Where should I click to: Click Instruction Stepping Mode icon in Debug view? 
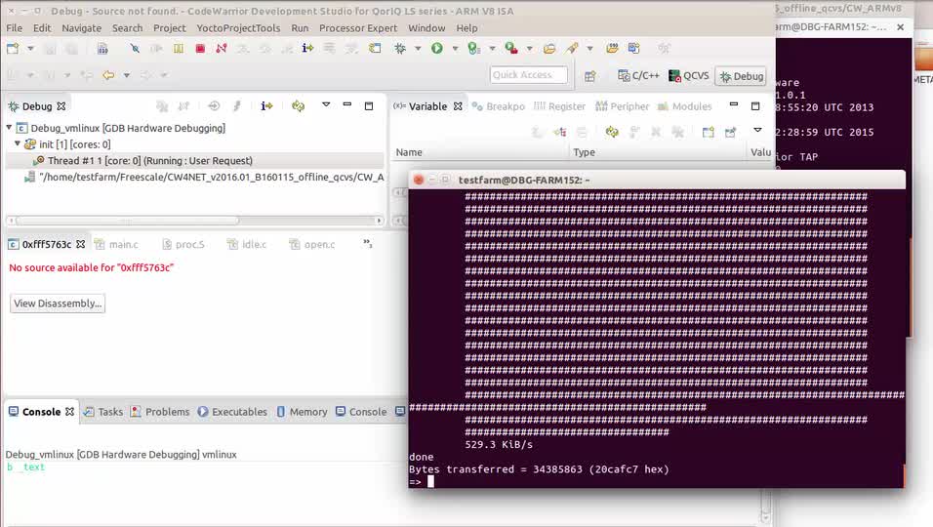point(266,106)
